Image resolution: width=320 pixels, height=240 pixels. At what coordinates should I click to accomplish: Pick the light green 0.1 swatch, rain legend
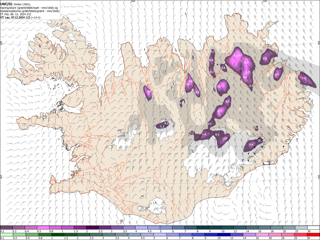click(6, 235)
